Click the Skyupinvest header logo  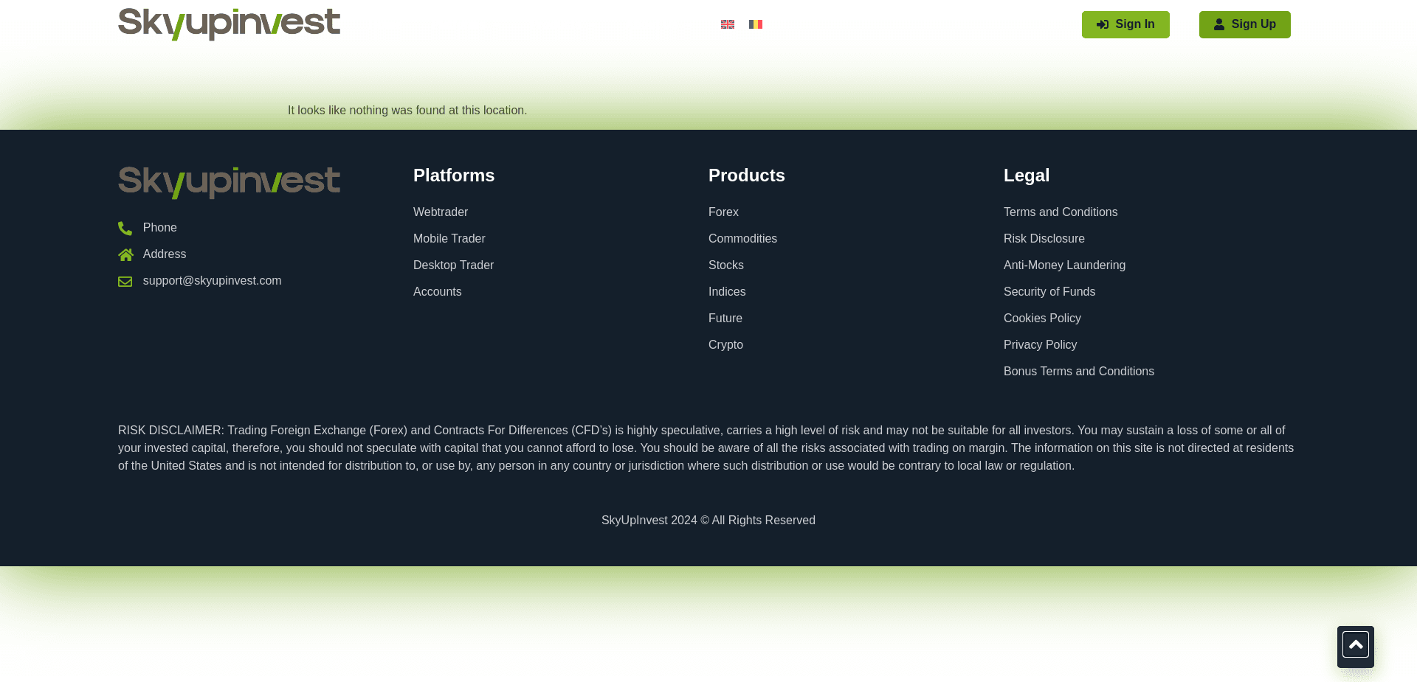229,24
